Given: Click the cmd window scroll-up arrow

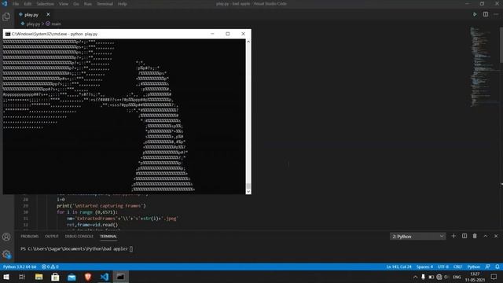Looking at the screenshot, I should [x=248, y=42].
